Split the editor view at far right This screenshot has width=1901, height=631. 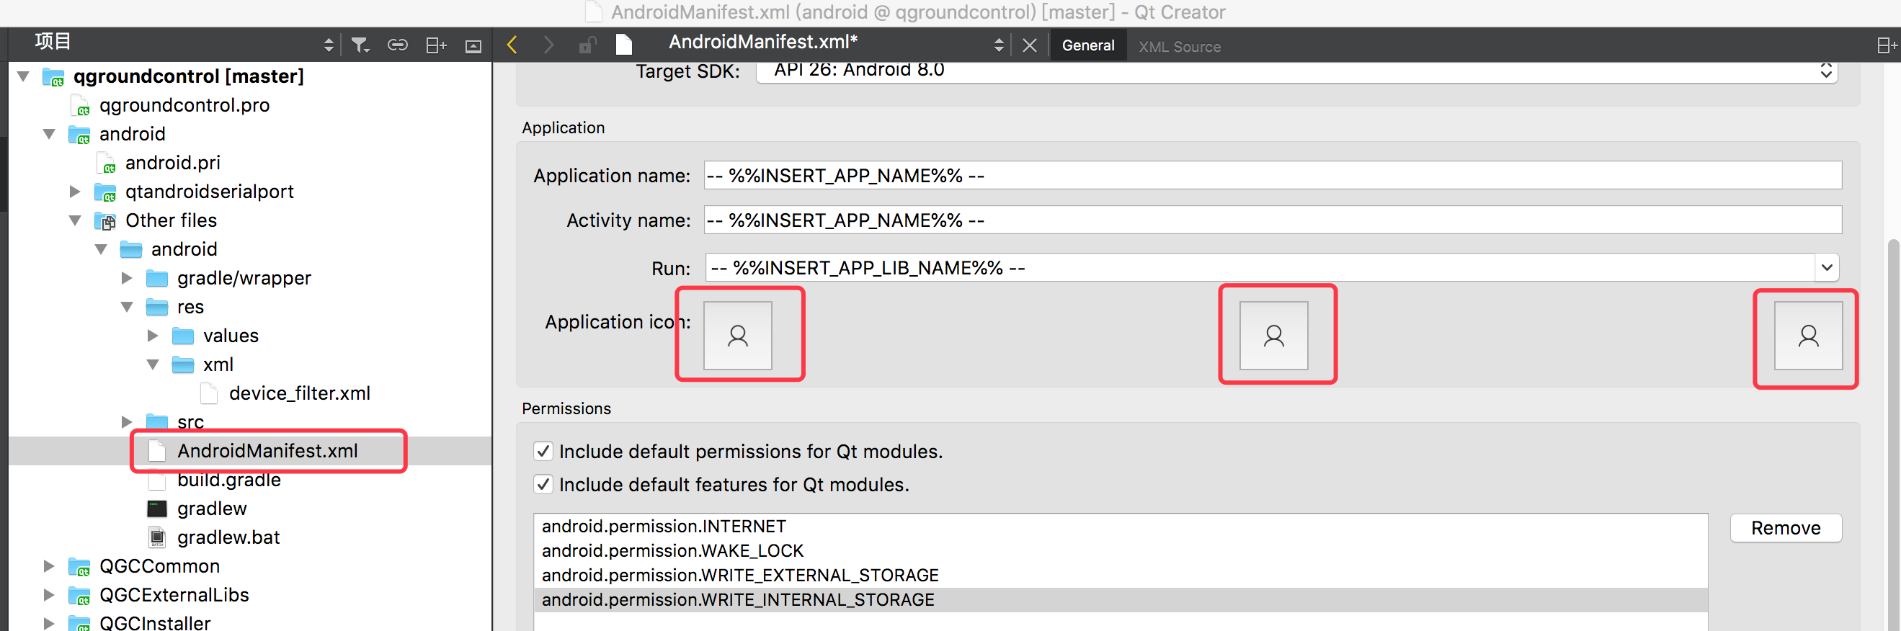[x=1887, y=46]
